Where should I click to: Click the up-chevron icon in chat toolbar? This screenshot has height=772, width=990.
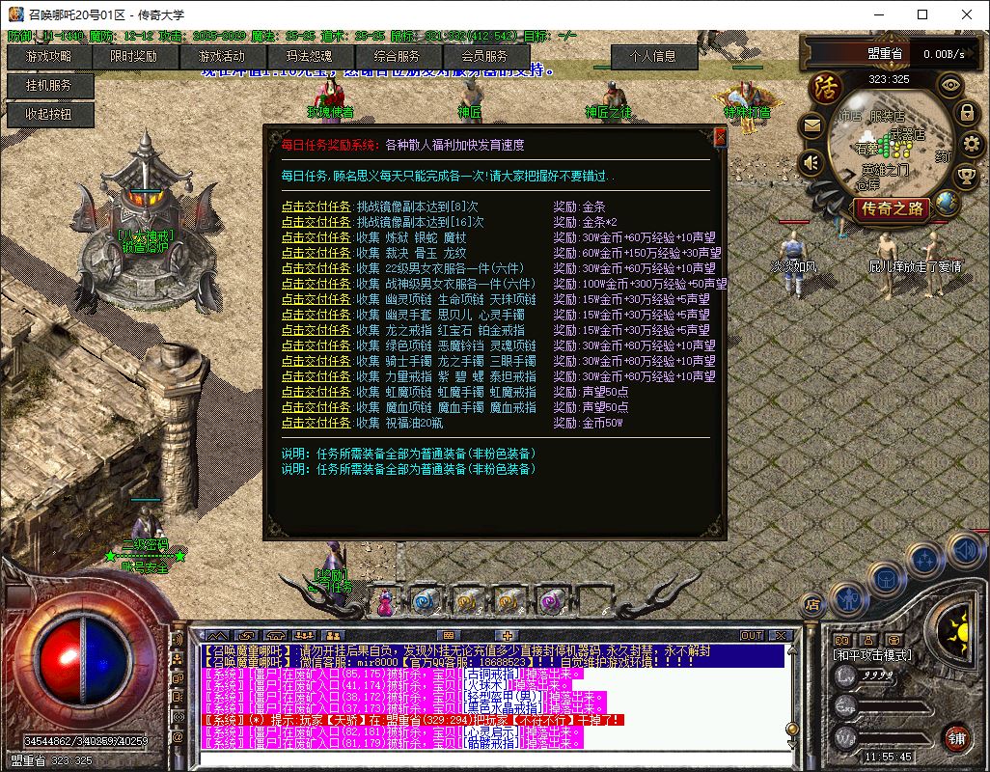[x=217, y=636]
